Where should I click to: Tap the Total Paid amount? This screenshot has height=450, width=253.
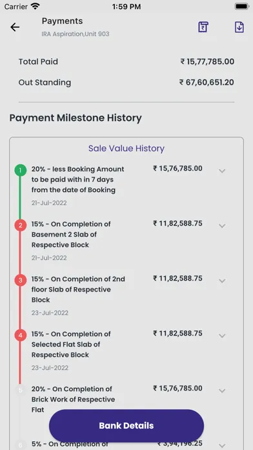[x=207, y=61]
